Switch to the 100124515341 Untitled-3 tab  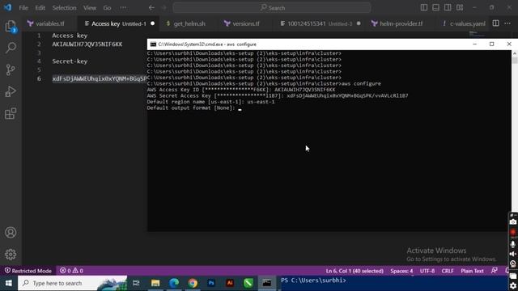click(319, 23)
